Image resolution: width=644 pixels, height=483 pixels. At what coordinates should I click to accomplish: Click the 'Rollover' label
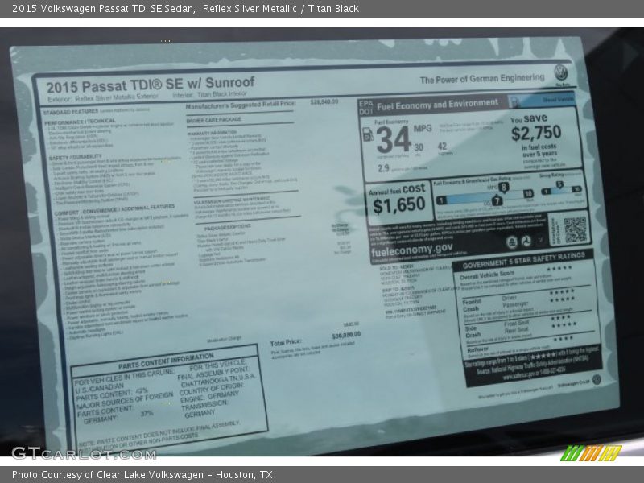coord(477,349)
